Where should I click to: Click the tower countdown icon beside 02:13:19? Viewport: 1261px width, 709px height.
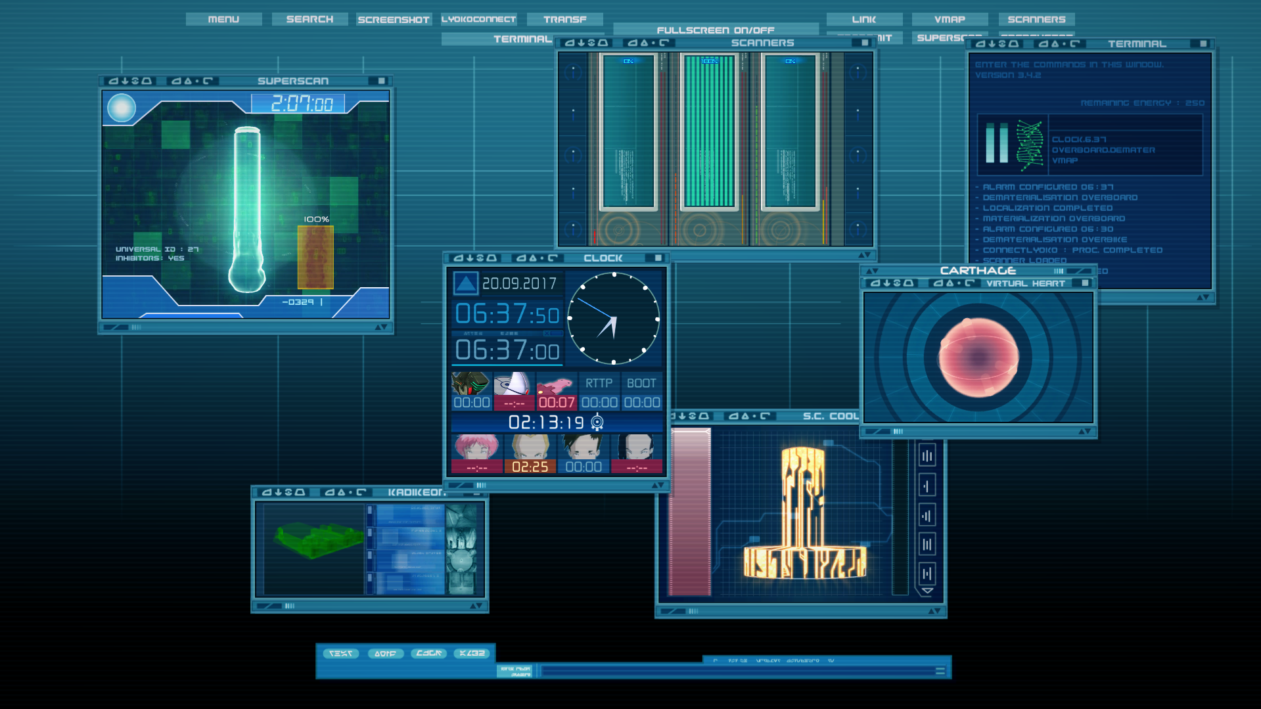click(597, 422)
